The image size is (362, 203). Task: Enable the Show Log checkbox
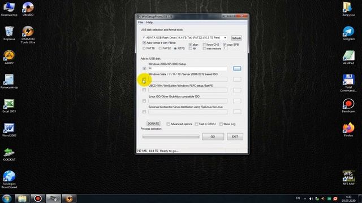click(x=221, y=124)
